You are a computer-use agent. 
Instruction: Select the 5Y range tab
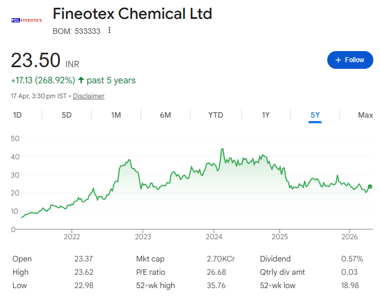coord(315,115)
